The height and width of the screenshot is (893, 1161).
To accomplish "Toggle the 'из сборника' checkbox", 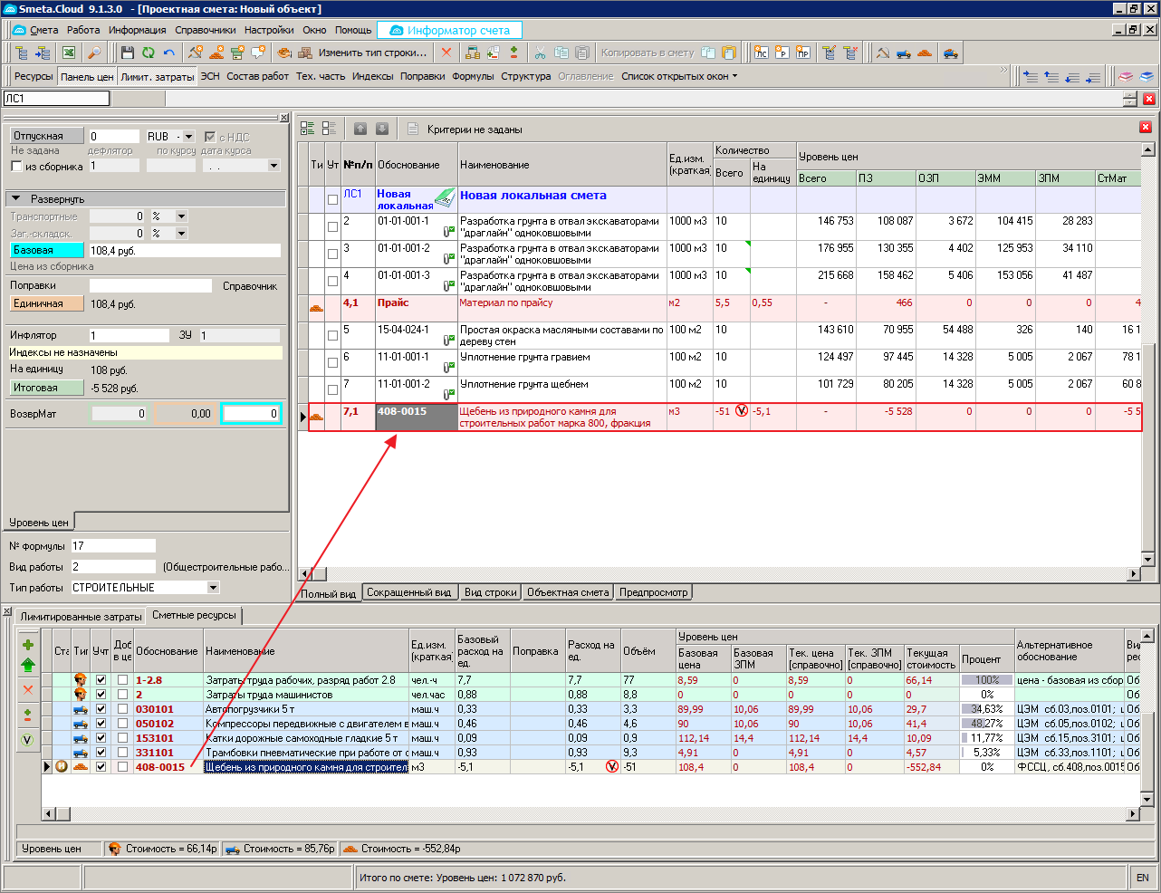I will 16,167.
